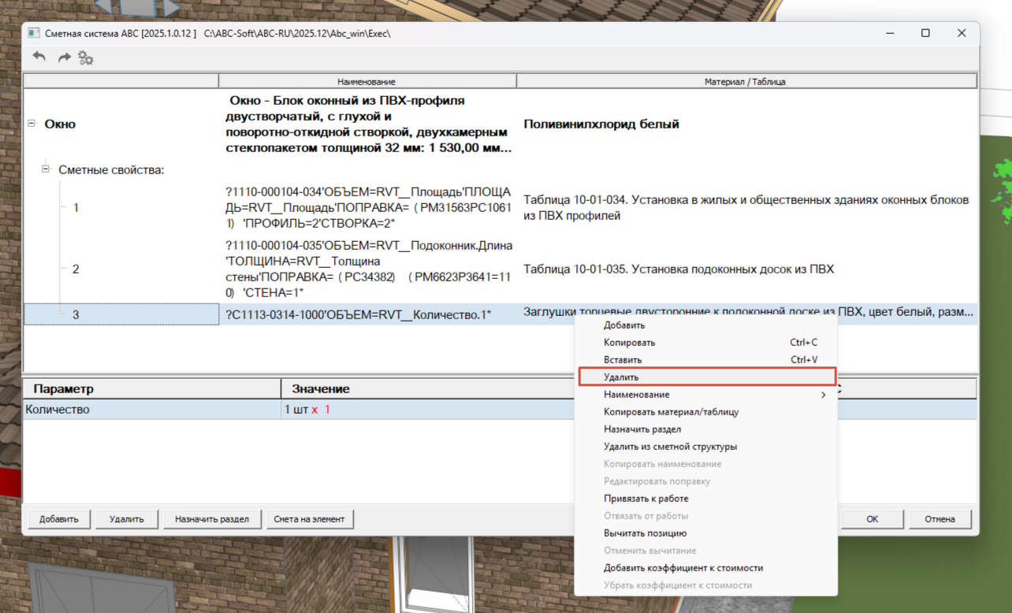
Task: Click the Смета на элемент button
Action: coord(310,519)
